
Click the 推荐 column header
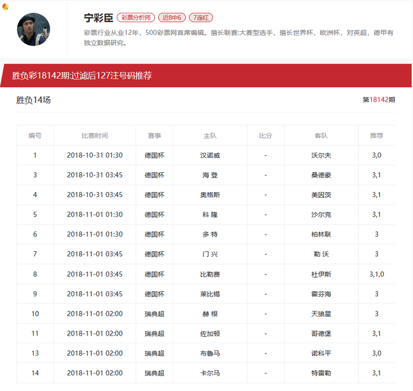pyautogui.click(x=377, y=135)
